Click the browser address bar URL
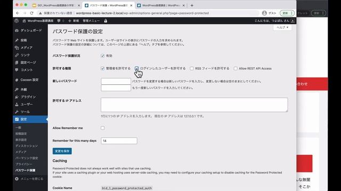Image resolution: width=341 pixels, height=191 pixels. click(x=142, y=13)
